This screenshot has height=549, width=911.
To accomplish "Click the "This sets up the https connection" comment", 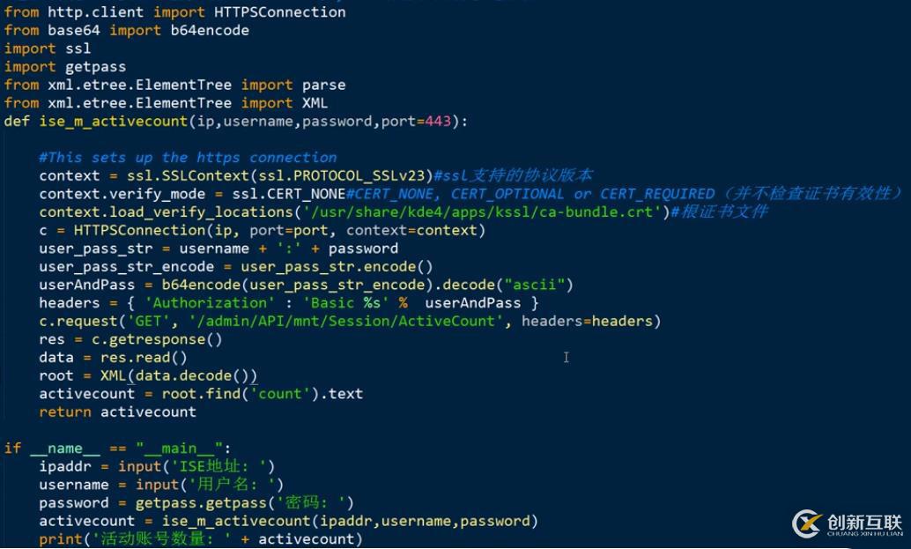I will (x=188, y=158).
